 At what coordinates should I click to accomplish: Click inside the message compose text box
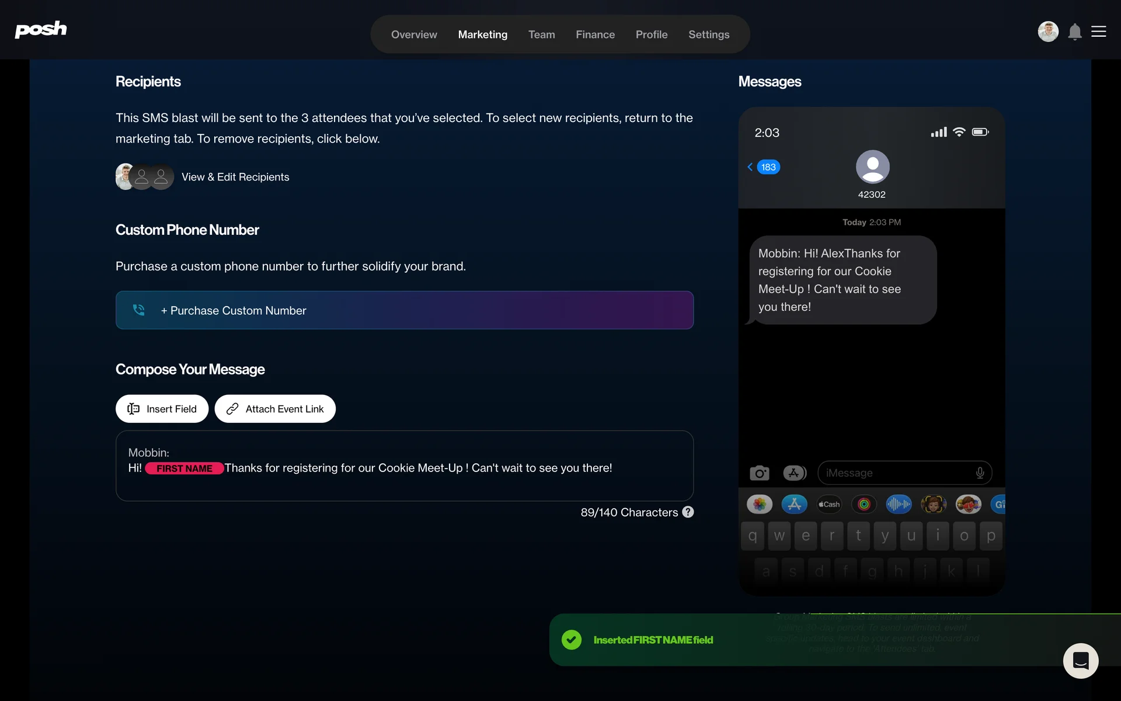tap(404, 485)
